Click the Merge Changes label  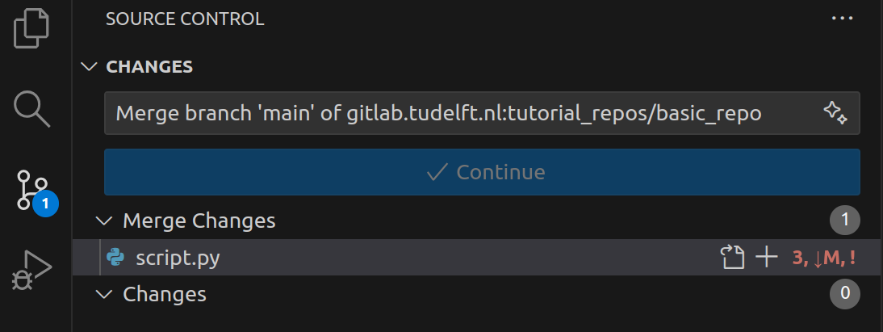pyautogui.click(x=199, y=220)
